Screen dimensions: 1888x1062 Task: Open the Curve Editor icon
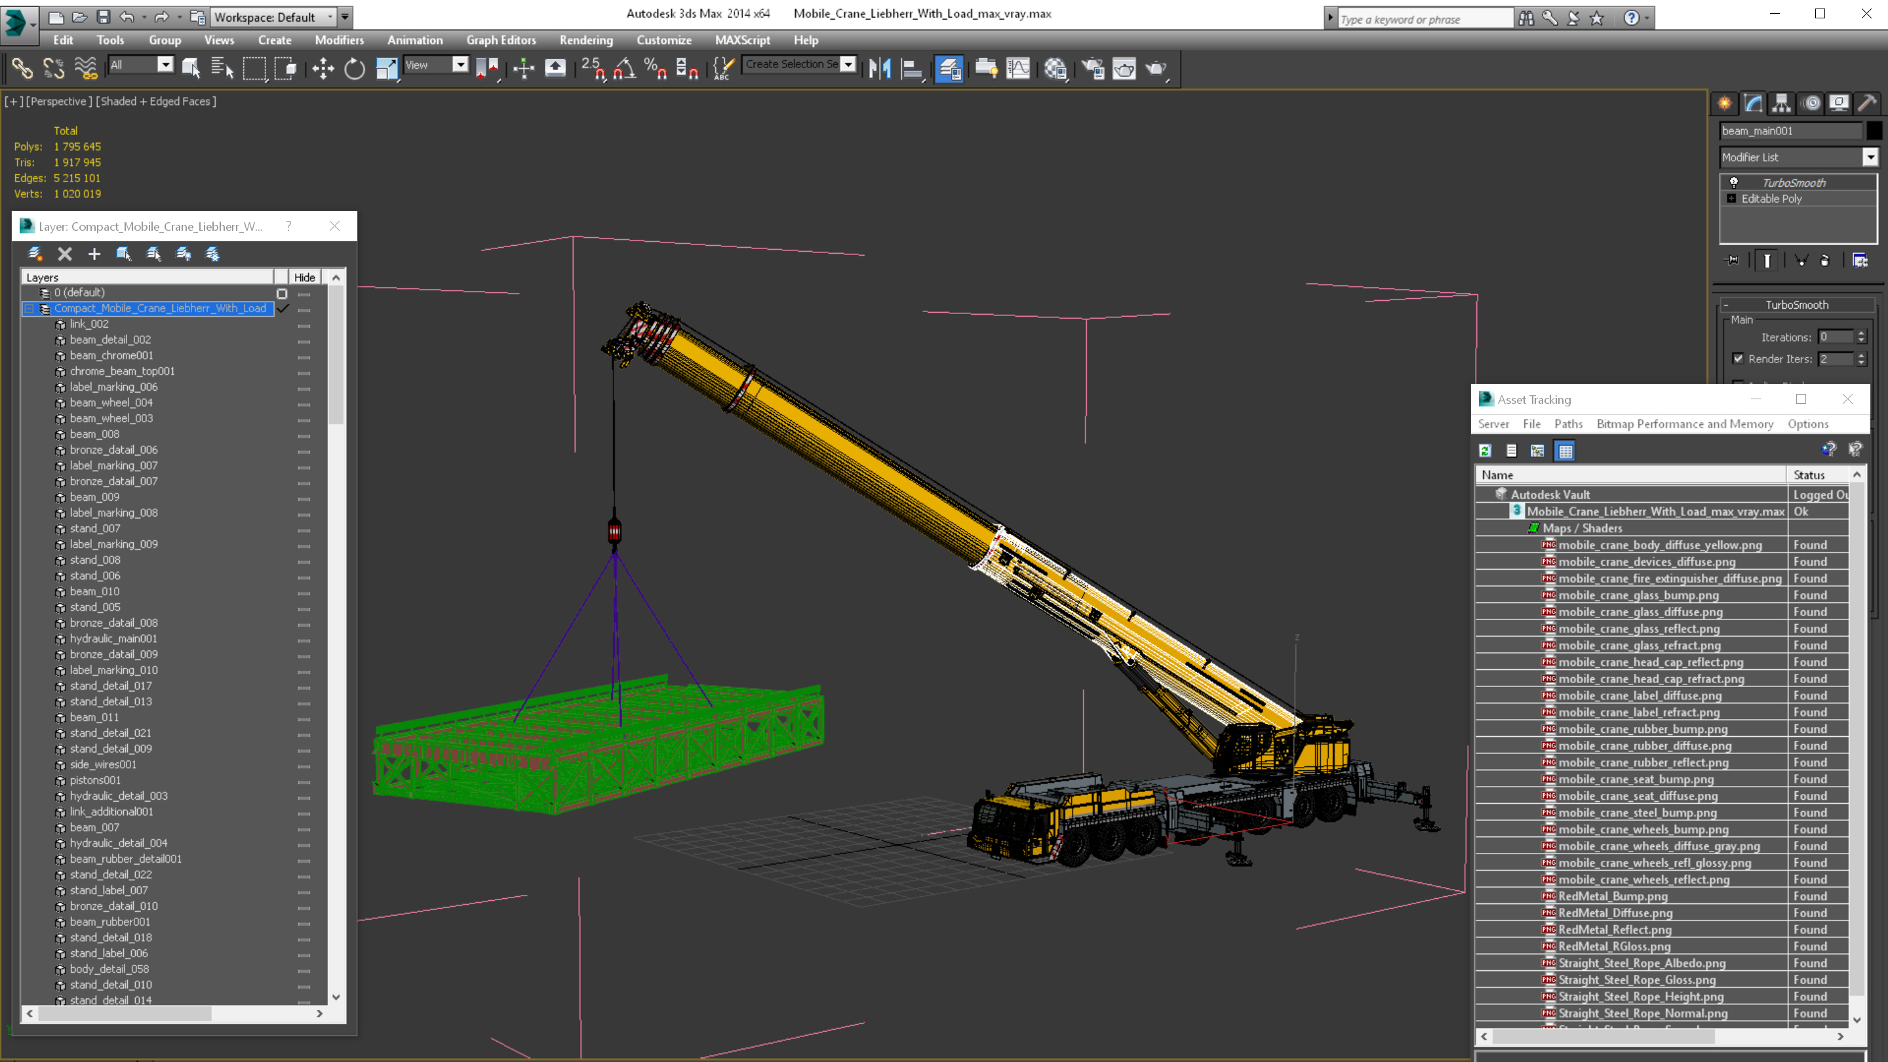[1018, 68]
